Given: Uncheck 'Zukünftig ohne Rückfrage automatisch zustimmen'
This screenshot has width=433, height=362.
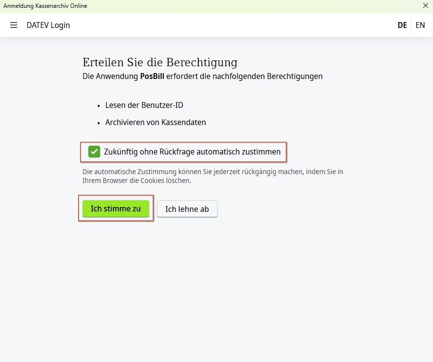Looking at the screenshot, I should tap(93, 152).
